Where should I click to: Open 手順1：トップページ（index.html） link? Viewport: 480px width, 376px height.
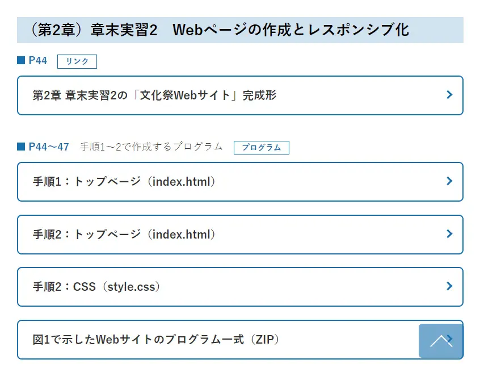[124, 182]
